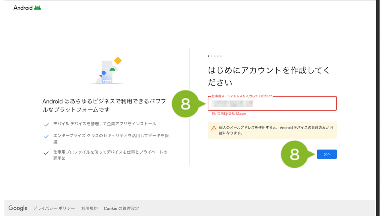Image resolution: width=384 pixels, height=216 pixels.
Task: Click the 例: [名前]@[会社名].com hint text
Action: [229, 114]
